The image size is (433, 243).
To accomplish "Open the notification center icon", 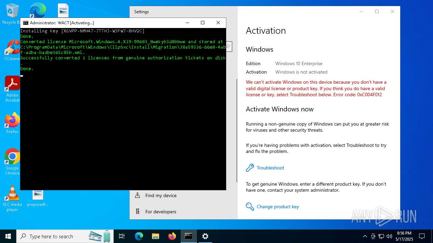I will point(422,236).
